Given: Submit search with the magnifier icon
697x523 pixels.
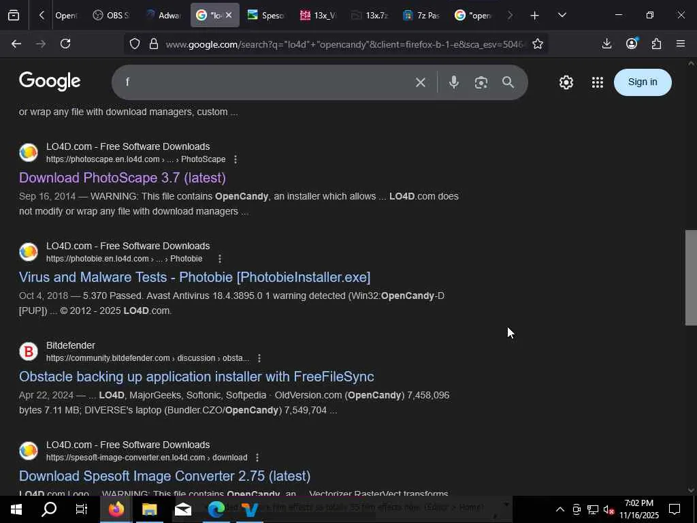Looking at the screenshot, I should coord(508,82).
